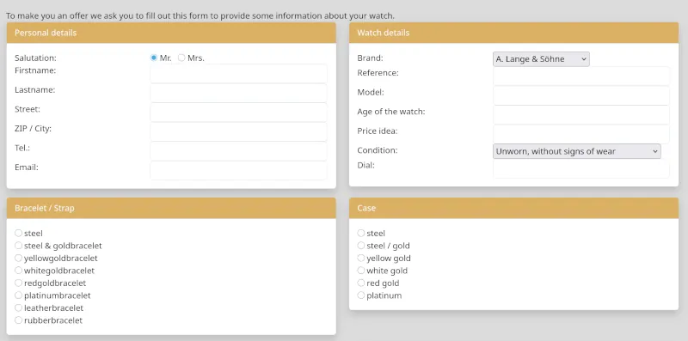This screenshot has height=341, width=688.
Task: Click the Price idea label text
Action: (x=378, y=131)
